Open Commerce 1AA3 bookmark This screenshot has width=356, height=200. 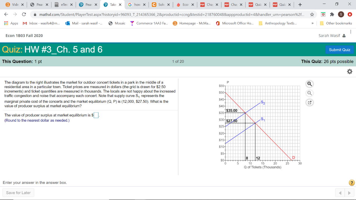pos(149,23)
